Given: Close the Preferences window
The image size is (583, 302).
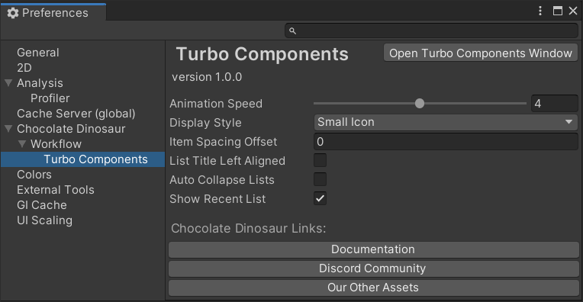Looking at the screenshot, I should click(x=573, y=11).
